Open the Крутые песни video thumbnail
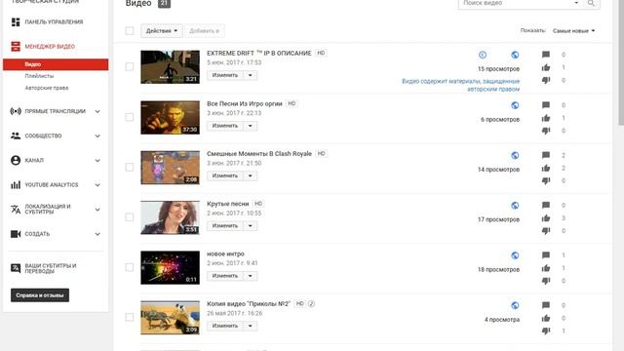 click(x=170, y=217)
